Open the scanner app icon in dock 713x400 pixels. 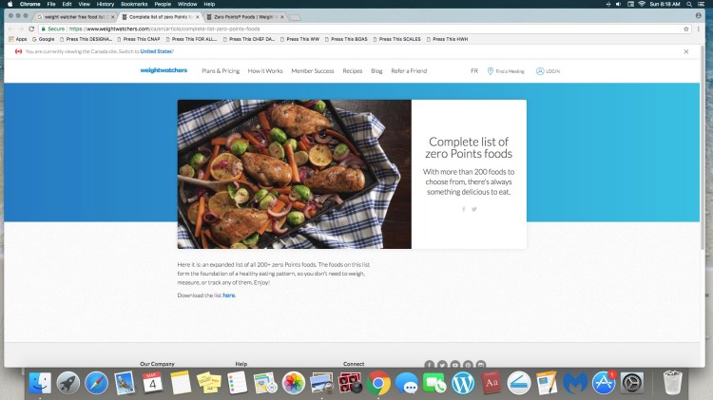click(519, 383)
